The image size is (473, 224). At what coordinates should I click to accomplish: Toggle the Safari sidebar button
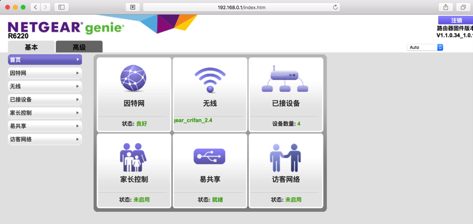(x=61, y=7)
